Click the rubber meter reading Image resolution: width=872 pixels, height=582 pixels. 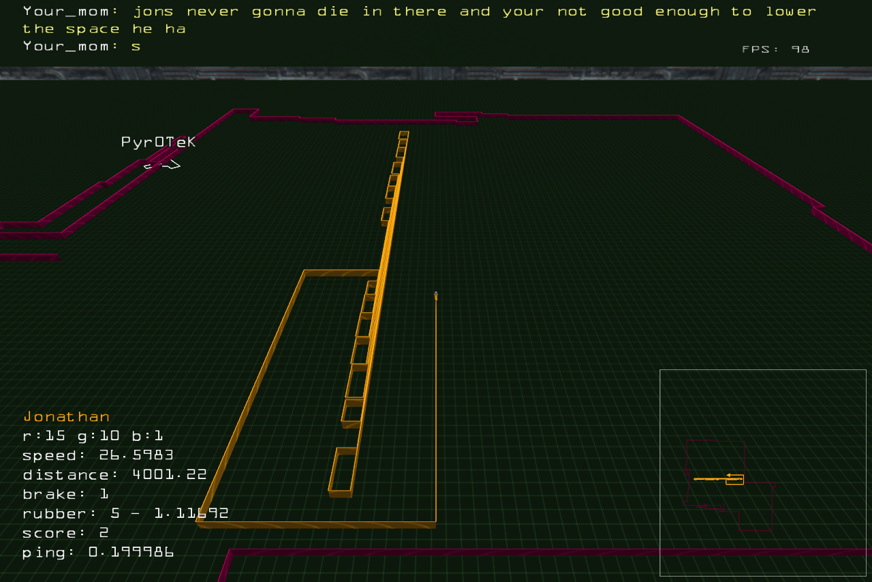[x=125, y=513]
